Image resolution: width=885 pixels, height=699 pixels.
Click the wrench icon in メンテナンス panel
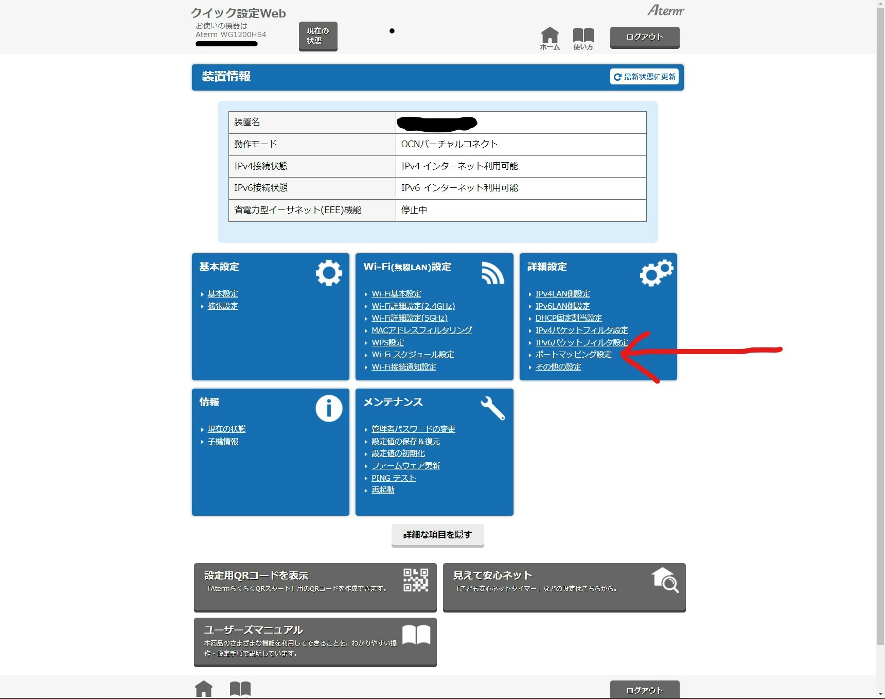pyautogui.click(x=492, y=408)
